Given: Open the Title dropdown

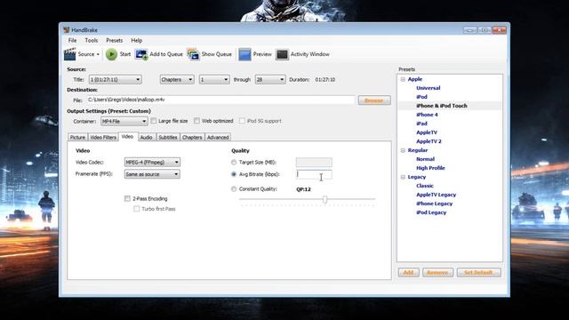Looking at the screenshot, I should click(x=115, y=79).
